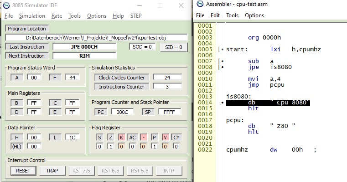Open the Options menu in the Assembler window
The width and height of the screenshot is (347, 182).
click(x=254, y=15)
